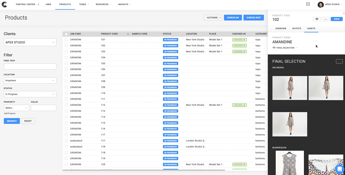Open the chat bubble widget at bottom right
Image resolution: width=345 pixels, height=175 pixels.
pos(339,169)
